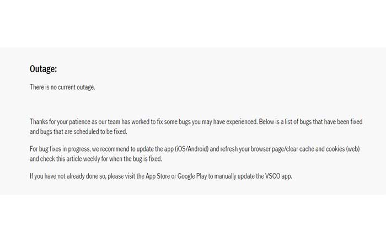The width and height of the screenshot is (386, 237).
Task: Click the "Outage:" heading
Action: 43,69
